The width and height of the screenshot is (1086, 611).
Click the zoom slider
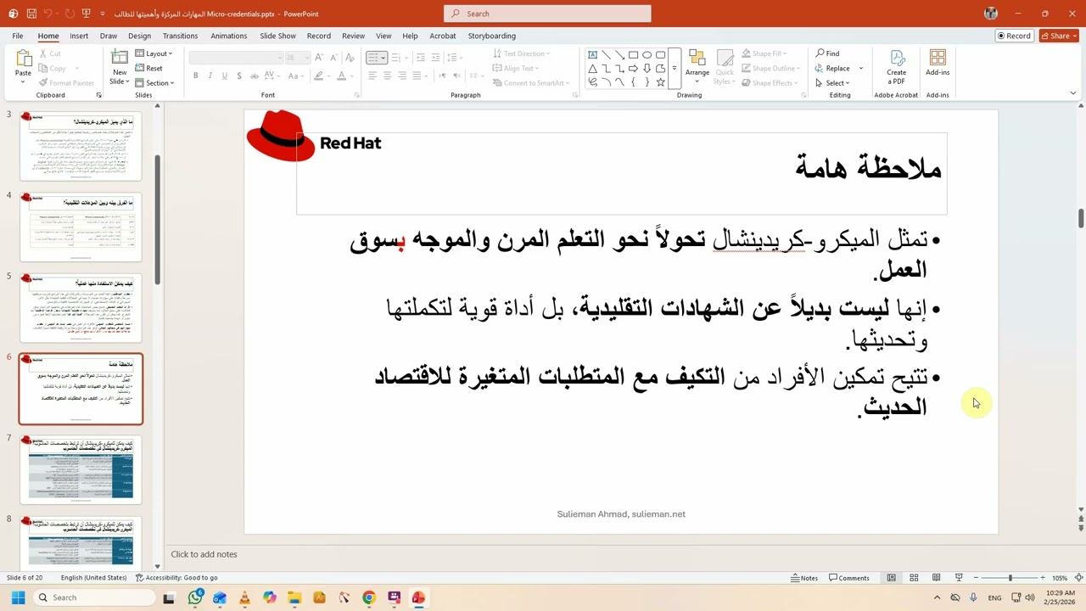pos(1010,578)
